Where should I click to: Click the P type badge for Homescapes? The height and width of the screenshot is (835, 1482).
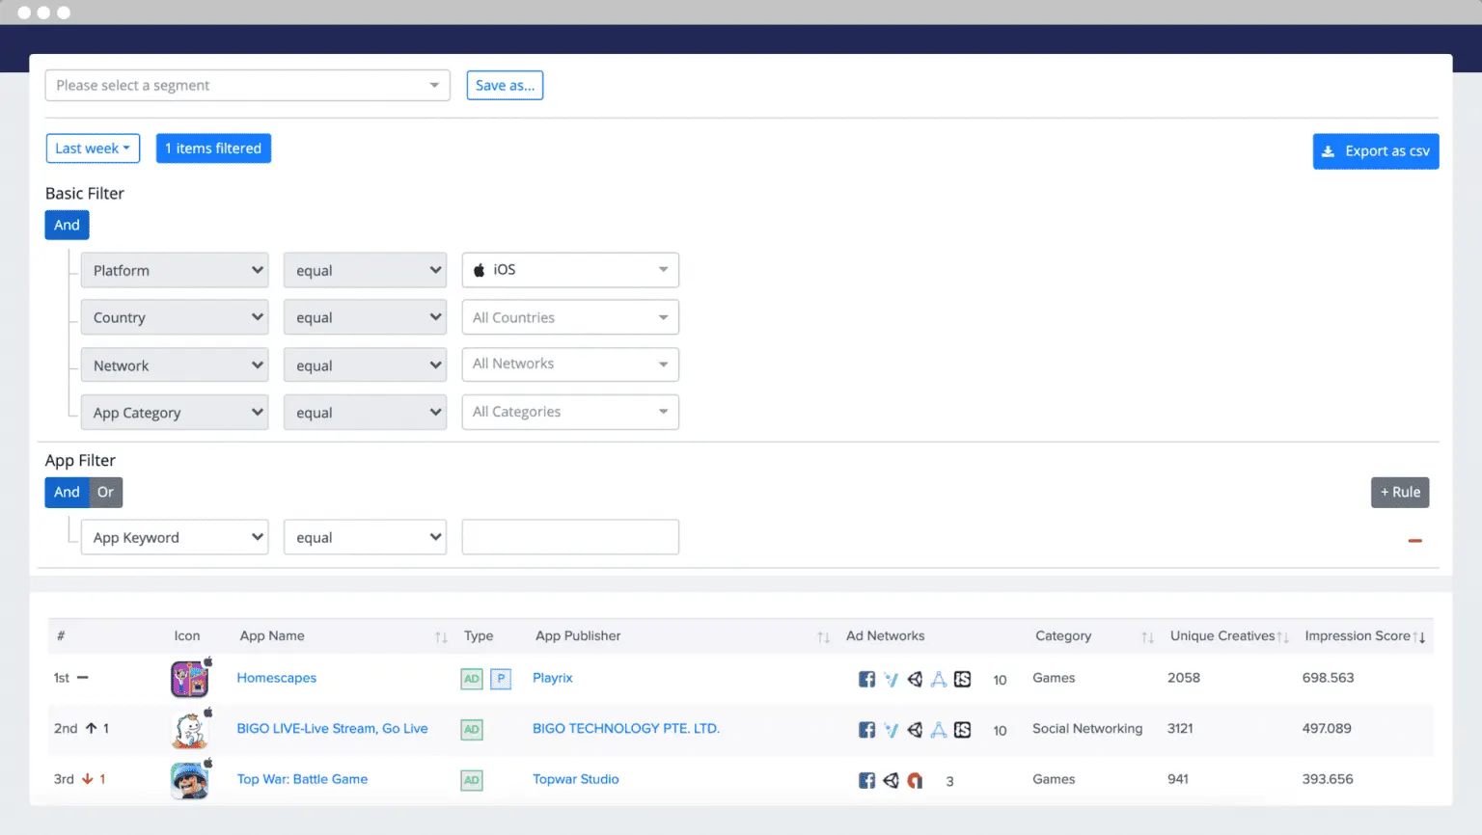pos(501,679)
